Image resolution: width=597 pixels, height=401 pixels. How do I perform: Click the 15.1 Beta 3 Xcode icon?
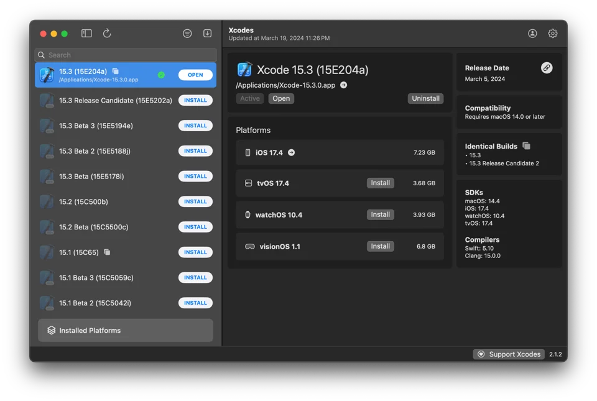click(47, 277)
